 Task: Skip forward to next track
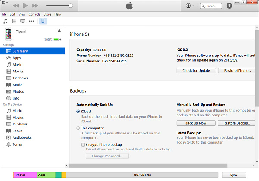click(x=35, y=6)
